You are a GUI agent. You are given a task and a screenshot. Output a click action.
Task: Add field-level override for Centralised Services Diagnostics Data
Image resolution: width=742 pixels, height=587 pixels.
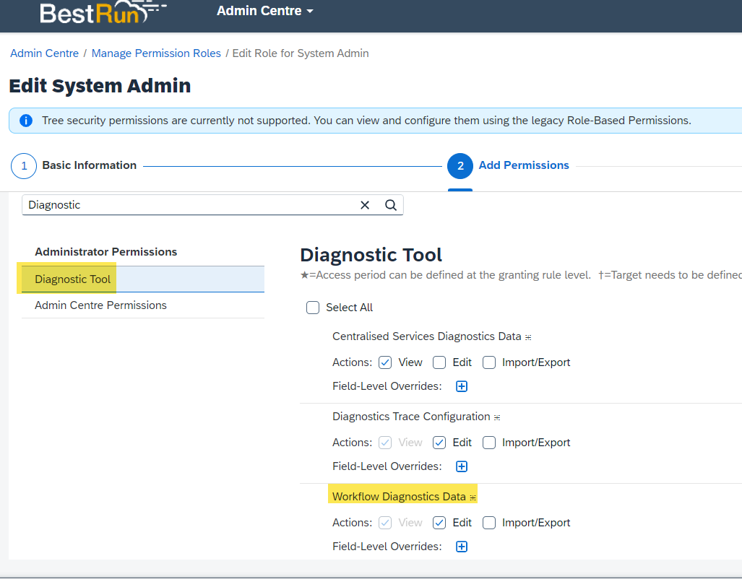click(x=462, y=386)
